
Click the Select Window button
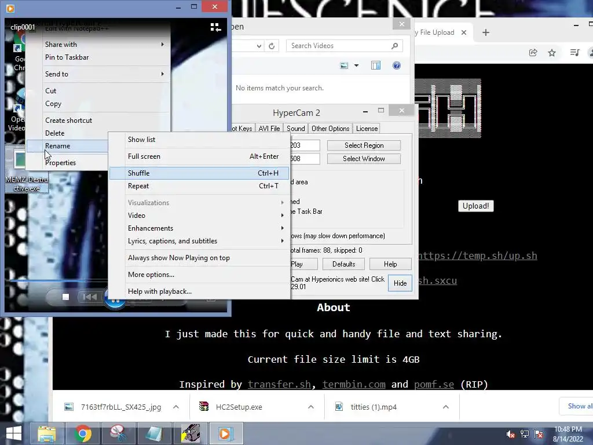pyautogui.click(x=364, y=159)
